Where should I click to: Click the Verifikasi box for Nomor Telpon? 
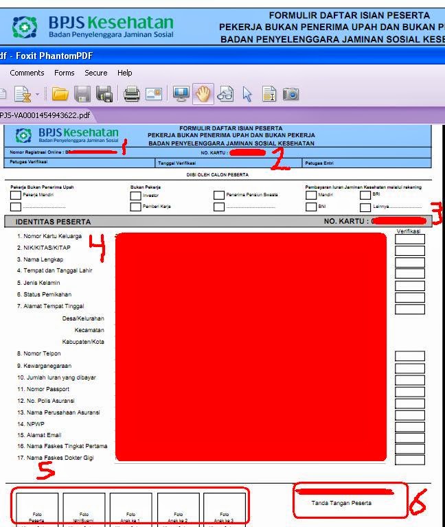click(x=410, y=356)
